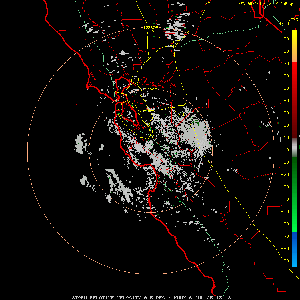
Task: Click the -90 value on velocity scale
Action: tap(285, 261)
